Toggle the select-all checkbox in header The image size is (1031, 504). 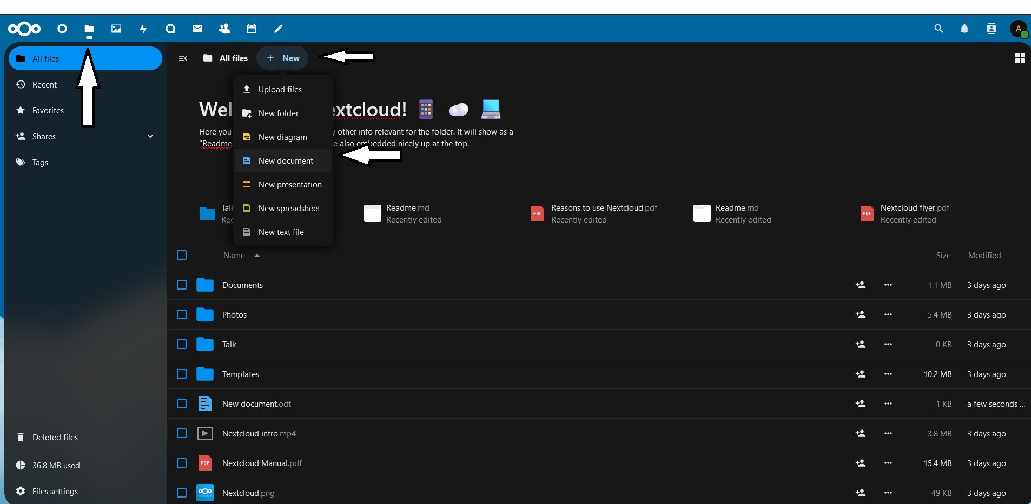[182, 255]
